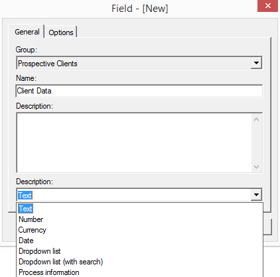Collapse the field type dropdown via its arrow
This screenshot has width=280, height=277.
point(256,195)
